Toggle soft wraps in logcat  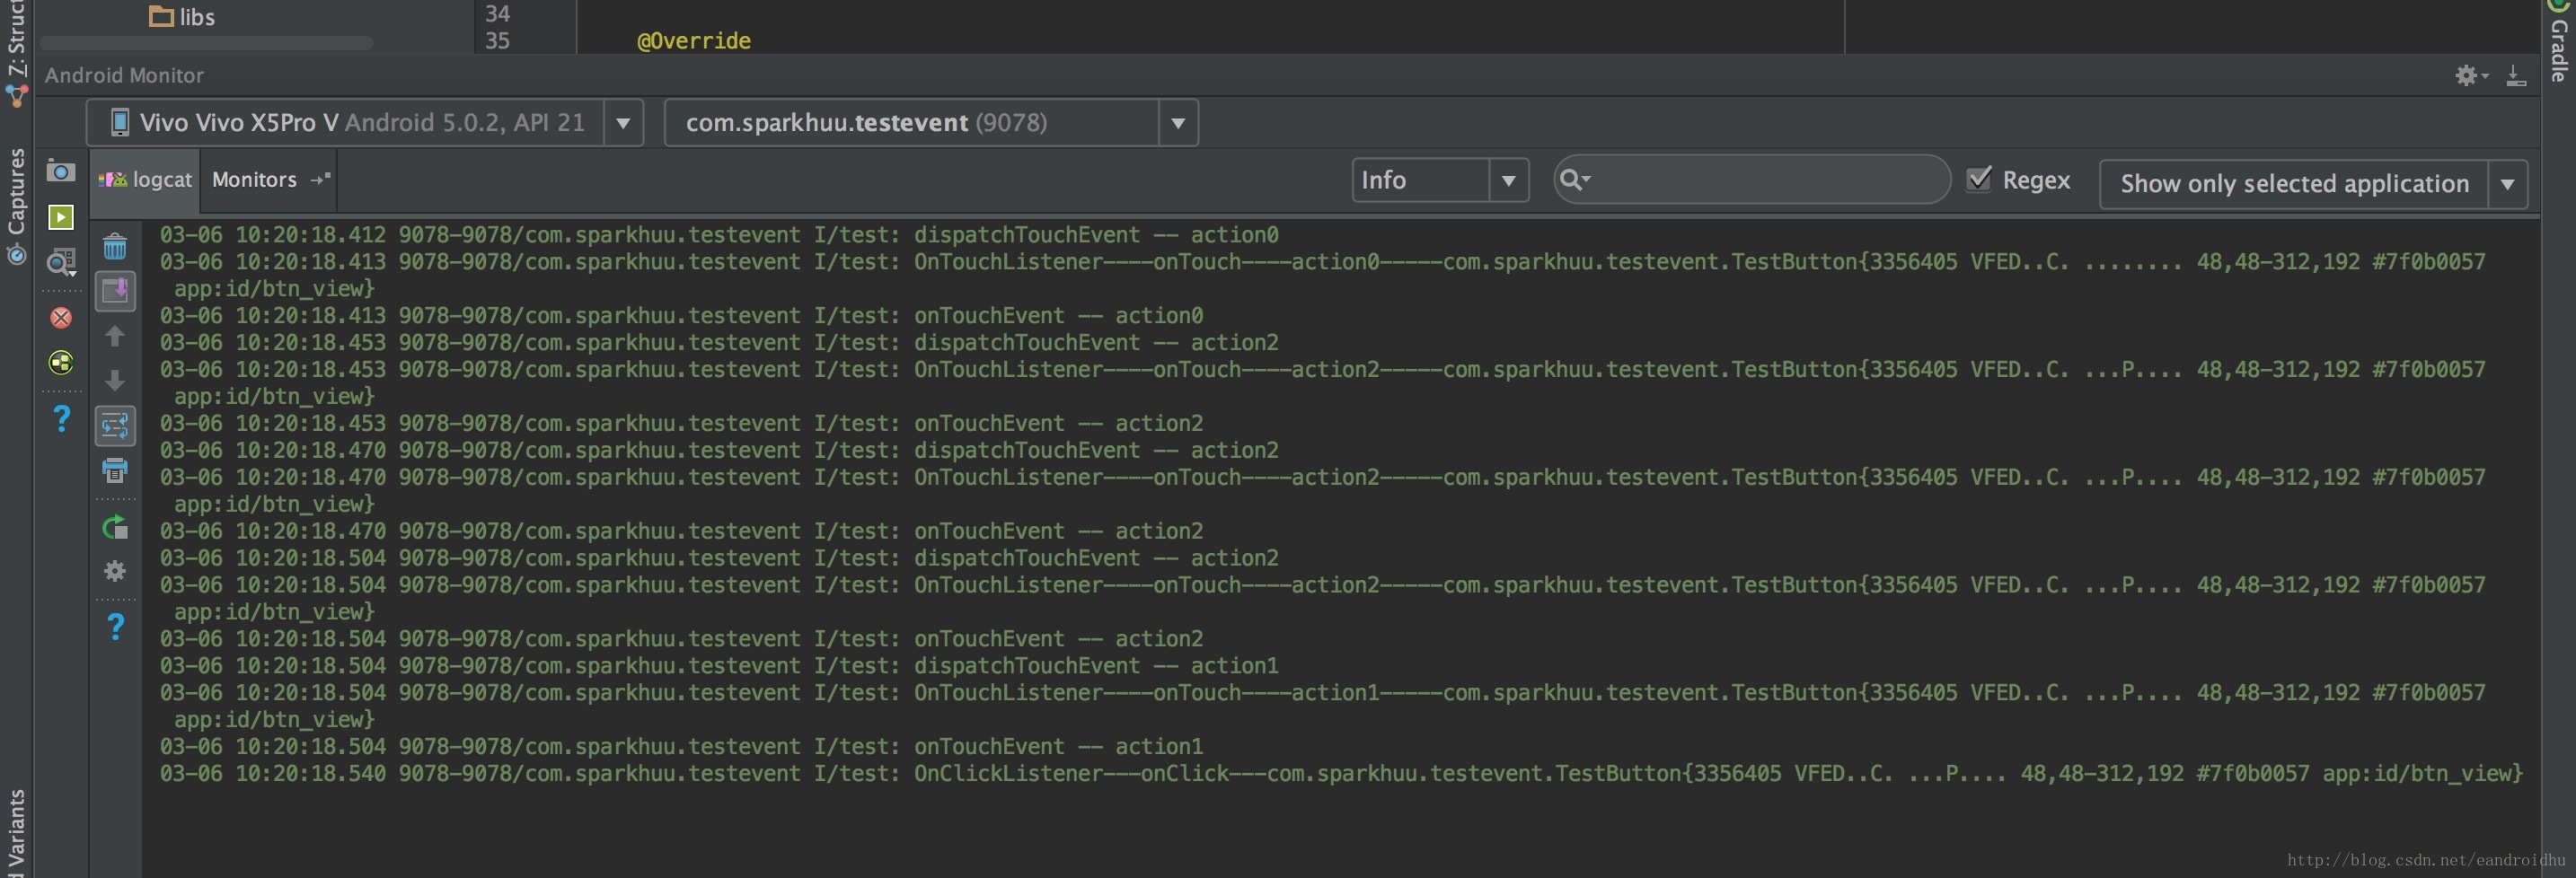(115, 426)
